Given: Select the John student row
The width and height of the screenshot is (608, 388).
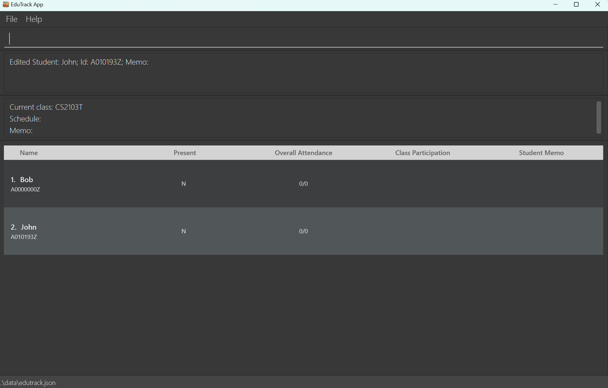Looking at the screenshot, I should coord(303,231).
